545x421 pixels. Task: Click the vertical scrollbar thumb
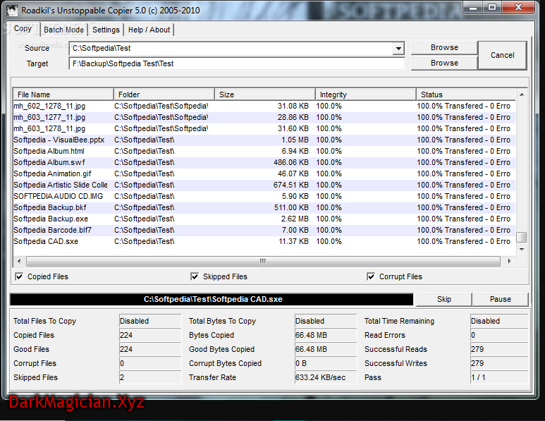point(521,237)
